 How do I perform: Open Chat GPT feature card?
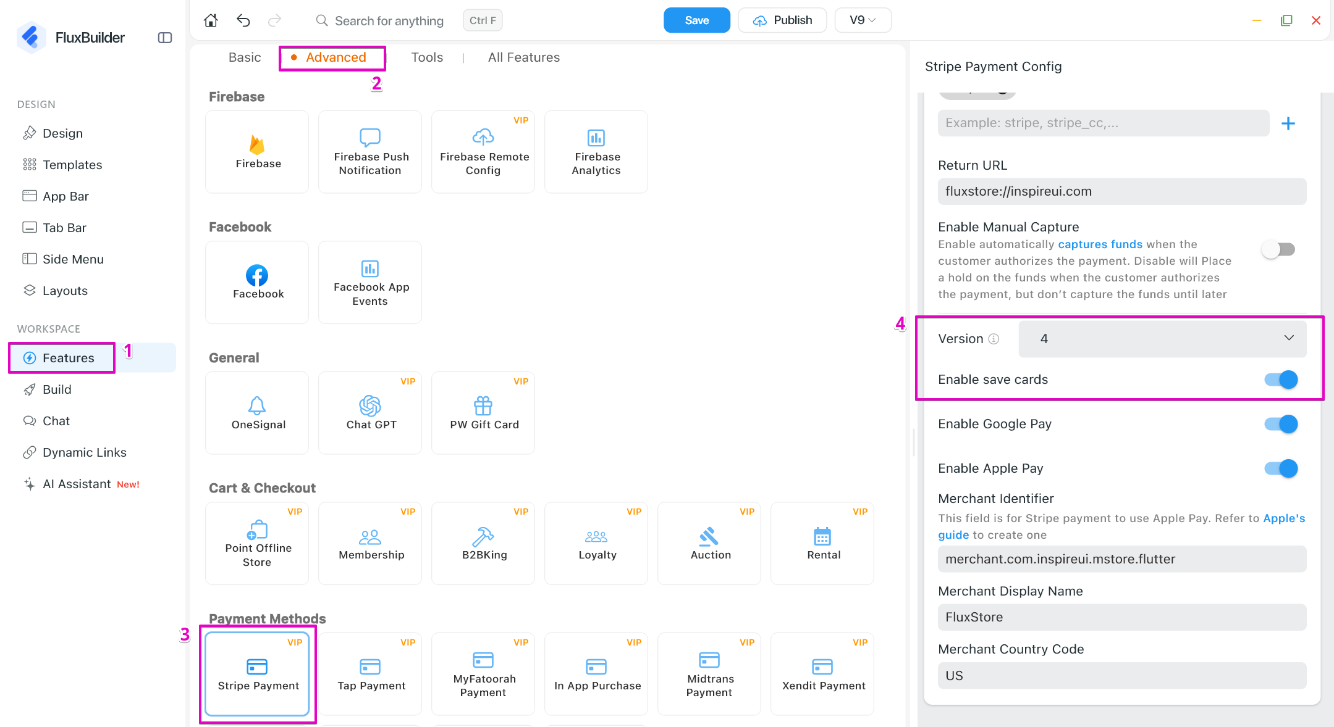pos(370,413)
